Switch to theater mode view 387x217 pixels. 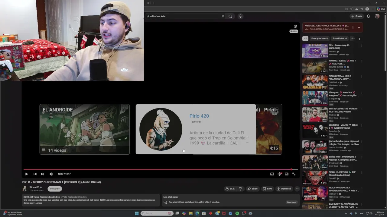coord(287,174)
